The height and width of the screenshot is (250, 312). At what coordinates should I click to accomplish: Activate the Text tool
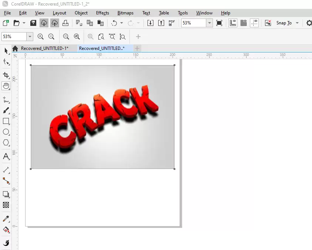(6, 156)
